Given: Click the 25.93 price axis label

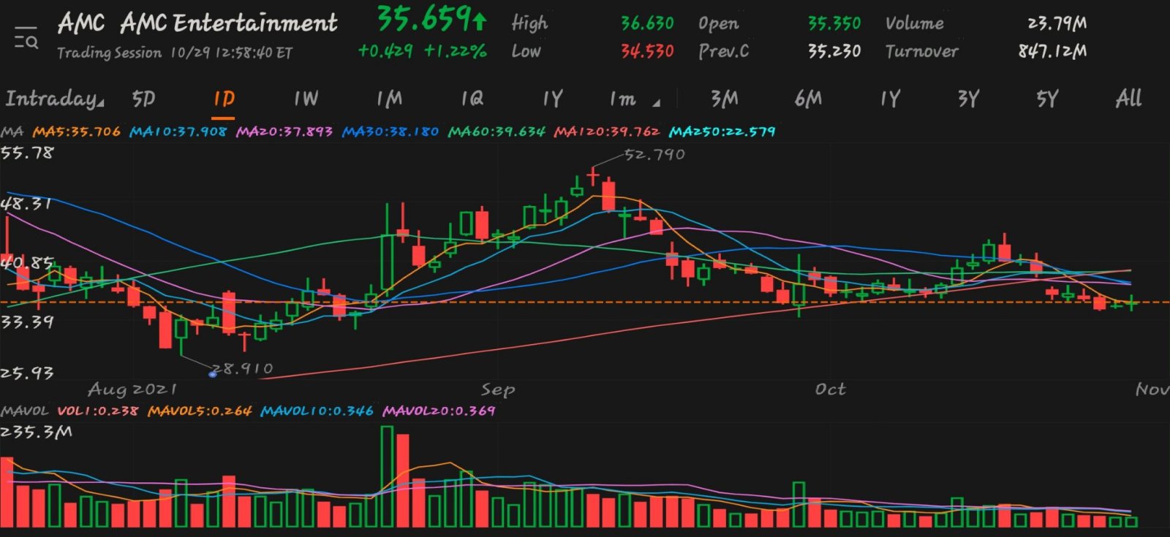Looking at the screenshot, I should (27, 373).
